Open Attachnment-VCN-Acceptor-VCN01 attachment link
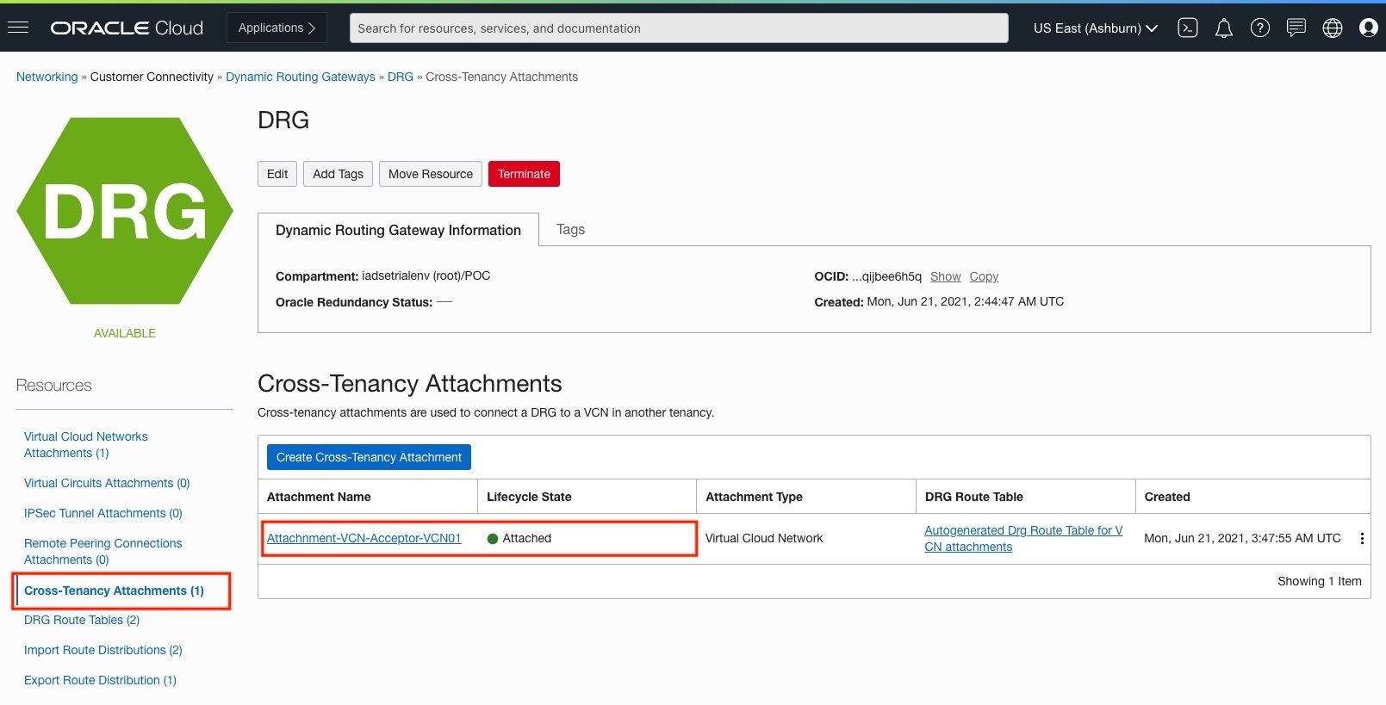Viewport: 1386px width, 705px height. pos(364,538)
